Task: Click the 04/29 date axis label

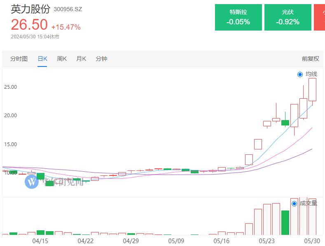Action: click(131, 241)
